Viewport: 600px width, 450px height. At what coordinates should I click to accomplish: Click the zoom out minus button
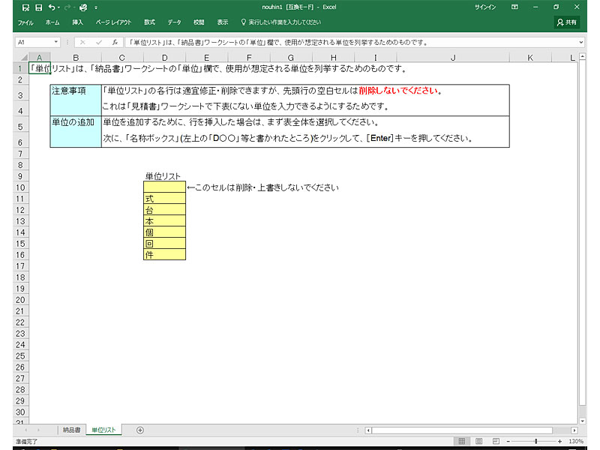(x=508, y=442)
